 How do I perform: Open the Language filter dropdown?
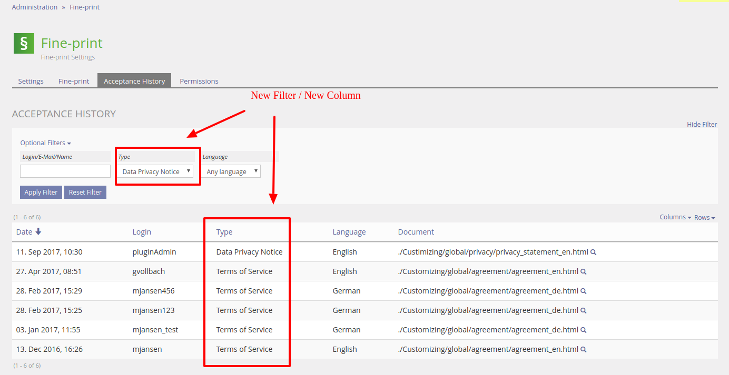(231, 171)
